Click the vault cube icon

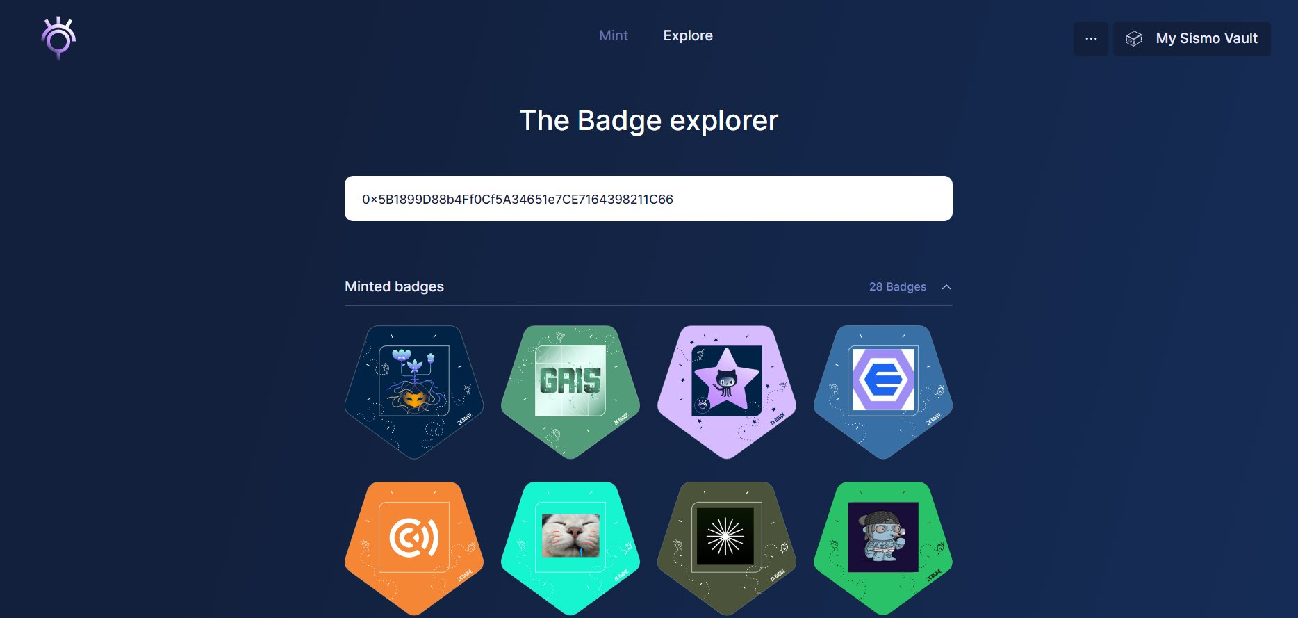point(1134,39)
